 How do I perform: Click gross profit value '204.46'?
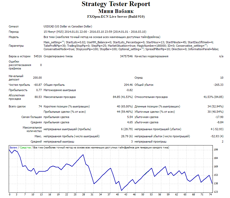point(128,85)
